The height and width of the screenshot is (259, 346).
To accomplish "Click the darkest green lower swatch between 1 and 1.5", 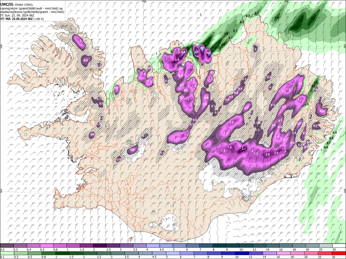I will [x=62, y=253].
